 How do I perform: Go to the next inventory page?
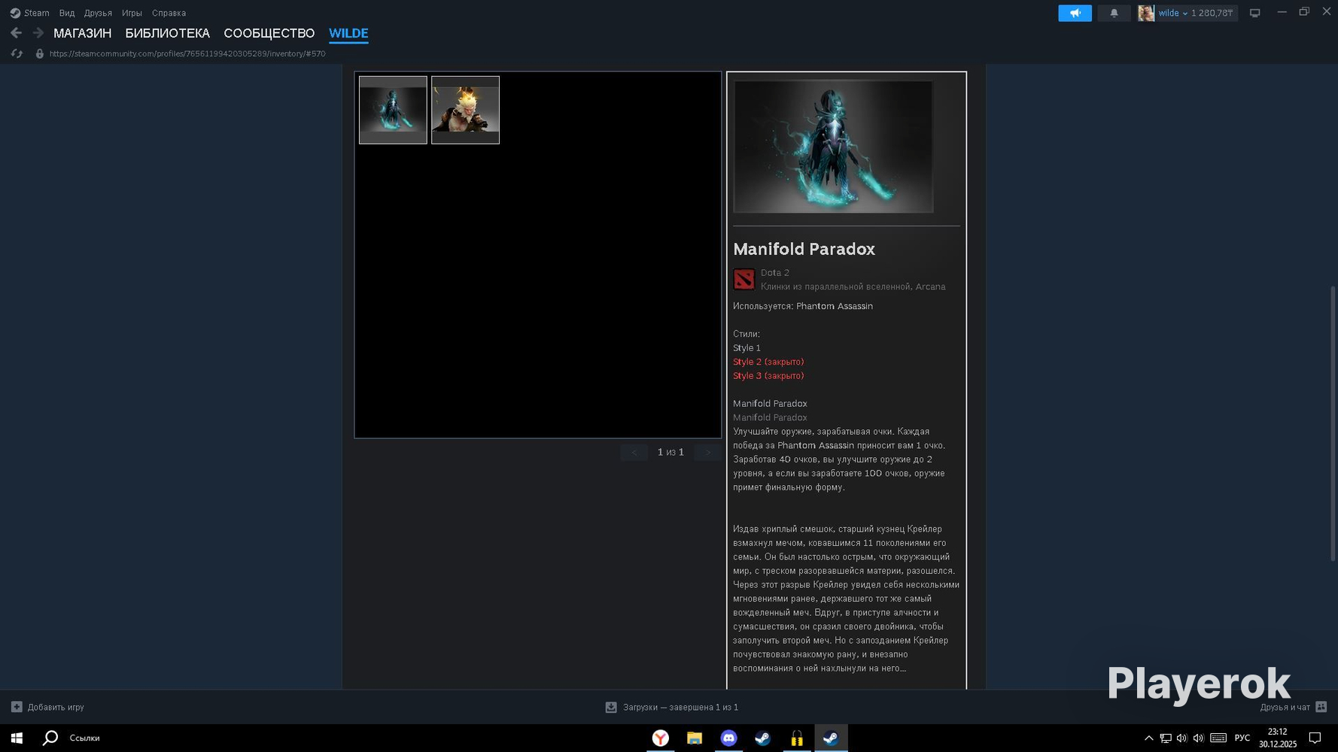(x=707, y=452)
